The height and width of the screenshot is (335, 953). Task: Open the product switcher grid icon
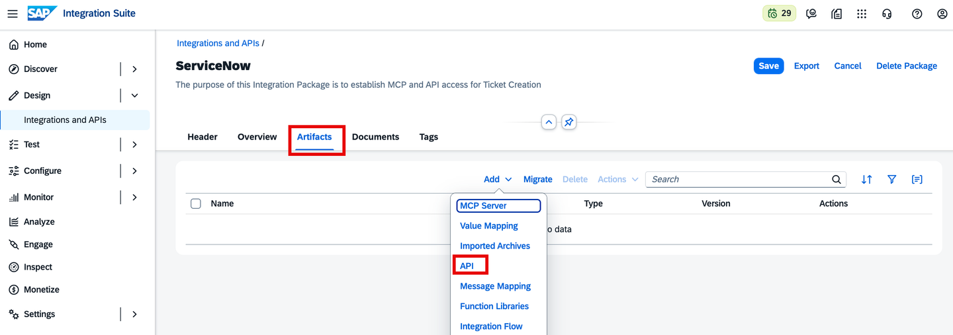(862, 13)
